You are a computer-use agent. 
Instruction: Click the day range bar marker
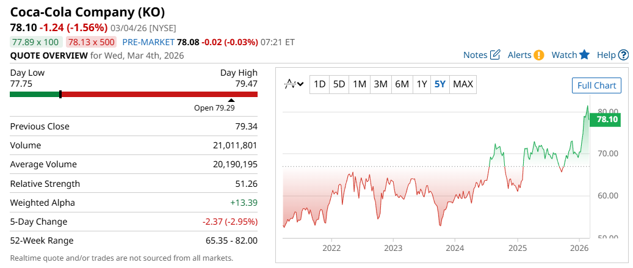[60, 94]
